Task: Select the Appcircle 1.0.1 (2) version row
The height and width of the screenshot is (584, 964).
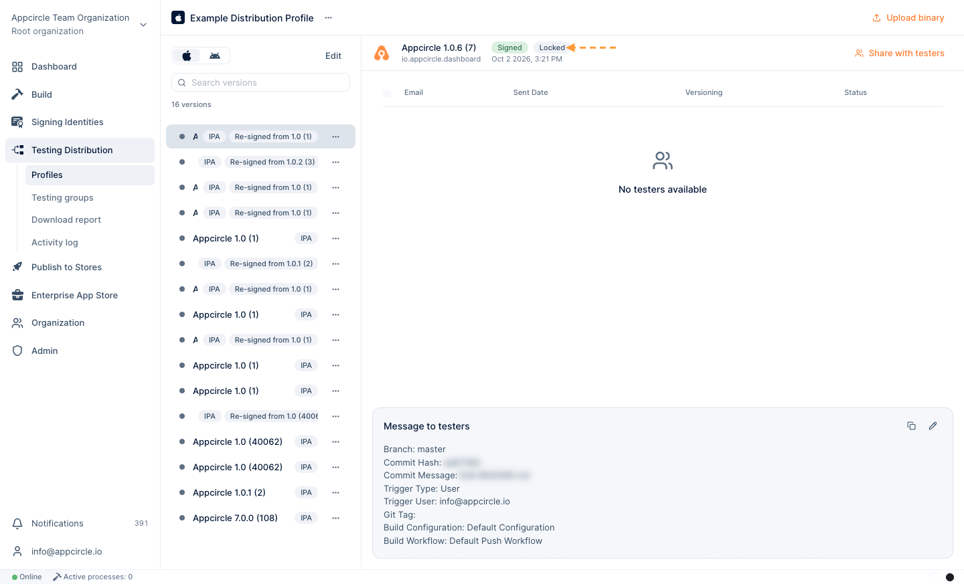Action: coord(260,492)
